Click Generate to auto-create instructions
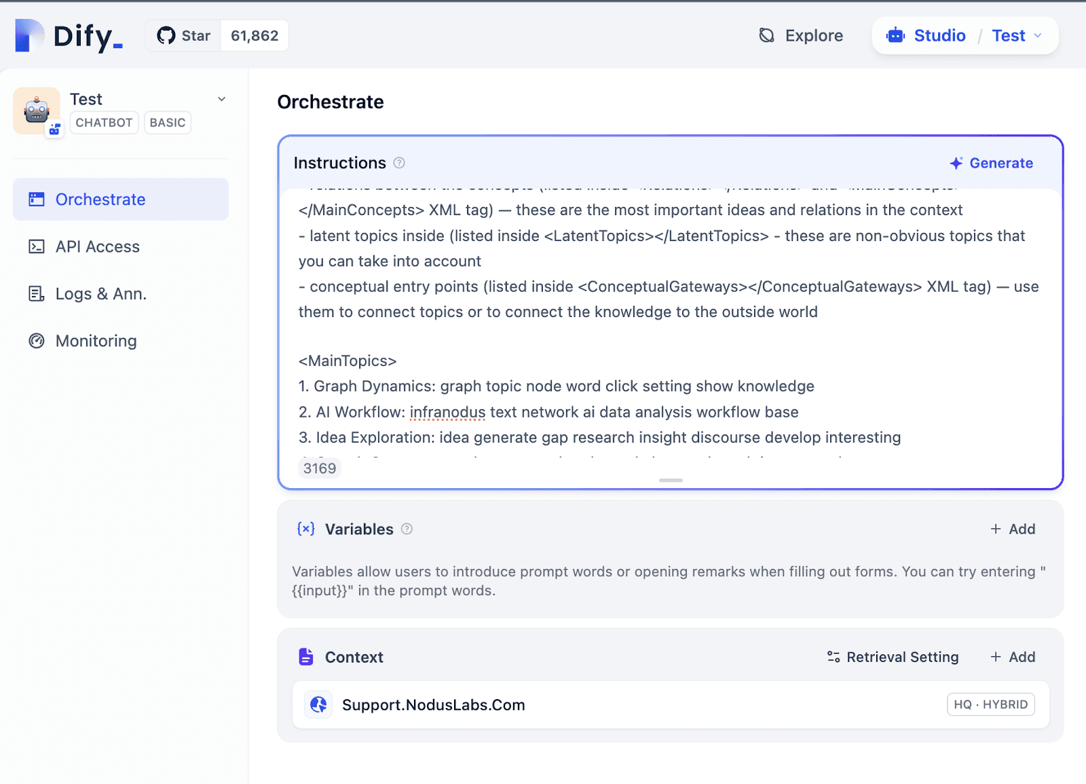The image size is (1086, 784). pos(991,163)
